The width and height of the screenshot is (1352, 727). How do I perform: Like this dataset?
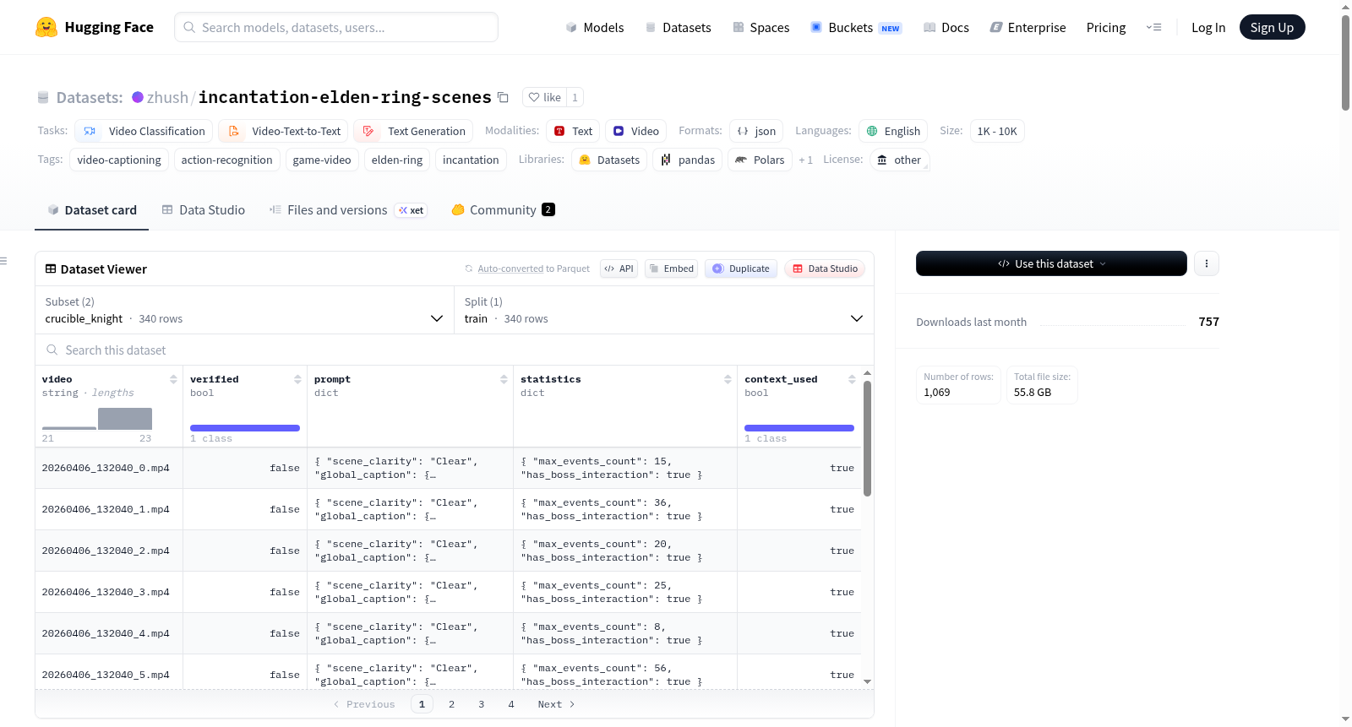(544, 97)
